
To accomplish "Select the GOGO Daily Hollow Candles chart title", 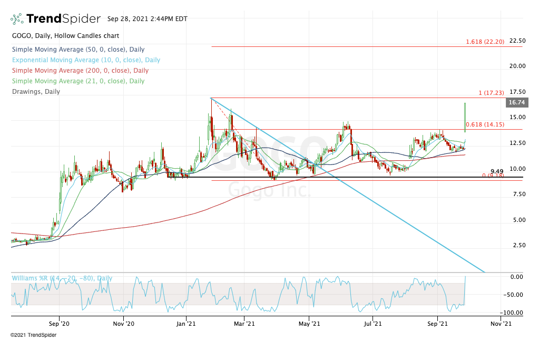I will click(65, 36).
